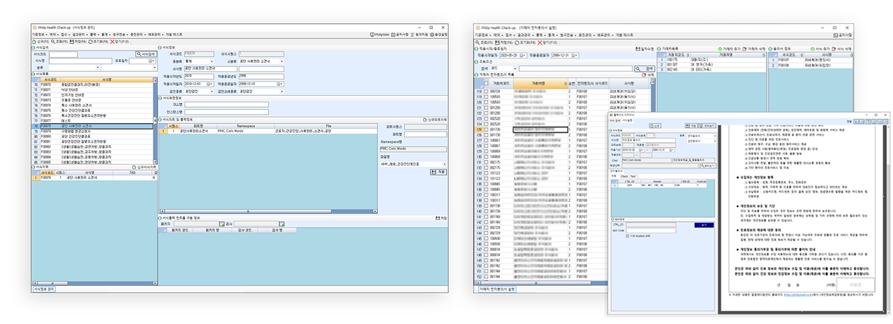
Task: Expand the 중분류 dropdown showing 통계
Action: pyautogui.click(x=211, y=61)
